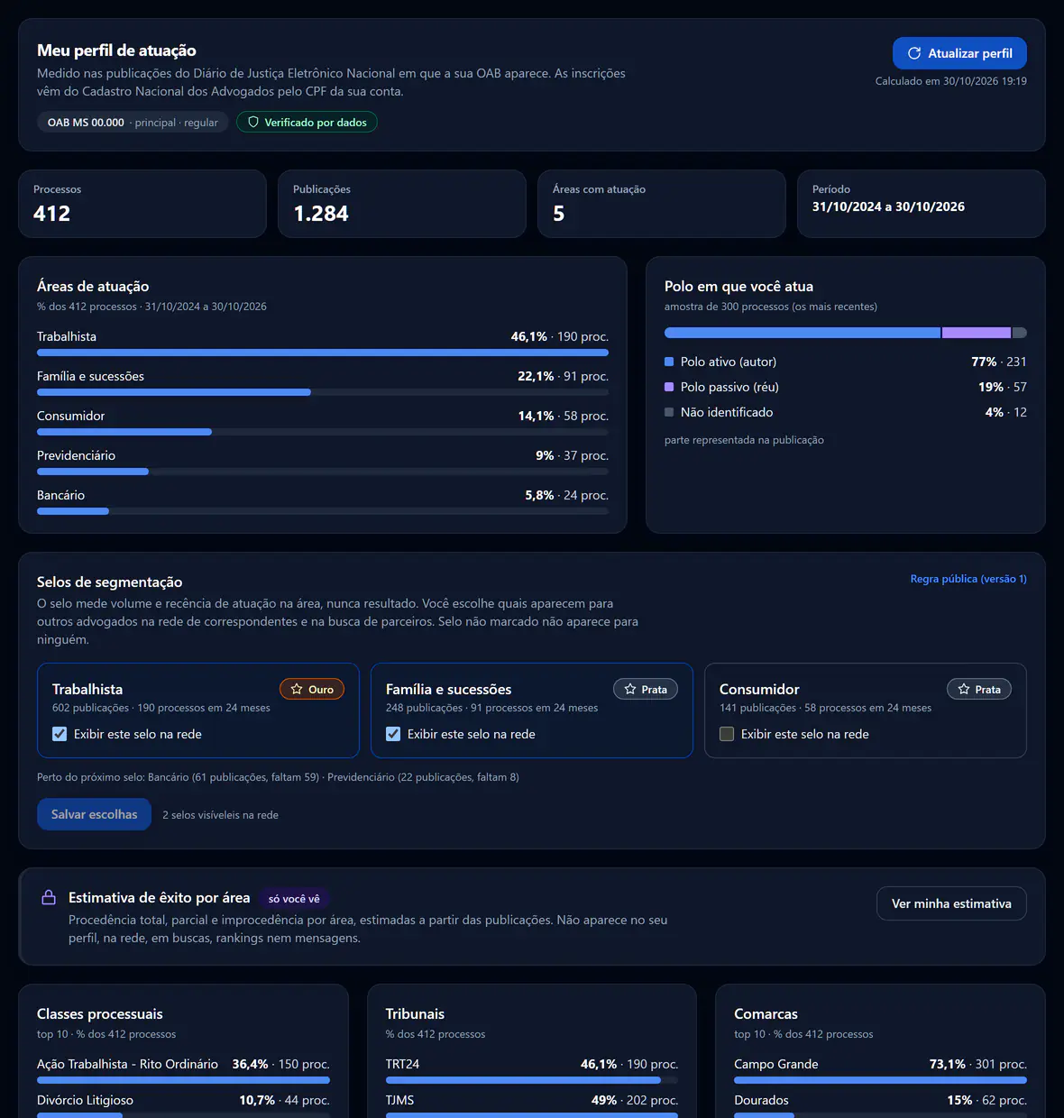The height and width of the screenshot is (1118, 1064).
Task: Click the star icon on Ouro badge
Action: pyautogui.click(x=297, y=689)
